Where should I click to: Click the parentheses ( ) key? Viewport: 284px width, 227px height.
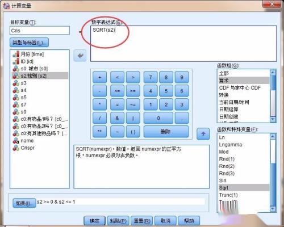tap(133, 132)
